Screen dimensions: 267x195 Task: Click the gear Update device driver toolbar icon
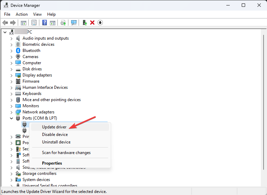63,23
